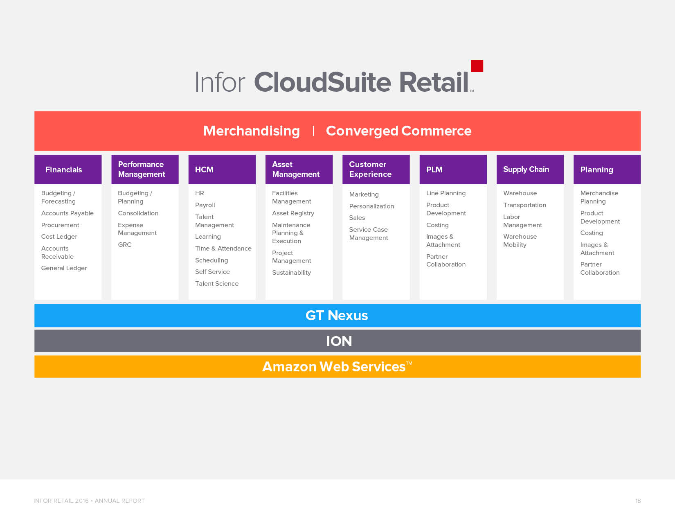Select Expense Management item
The height and width of the screenshot is (522, 675).
pyautogui.click(x=137, y=229)
